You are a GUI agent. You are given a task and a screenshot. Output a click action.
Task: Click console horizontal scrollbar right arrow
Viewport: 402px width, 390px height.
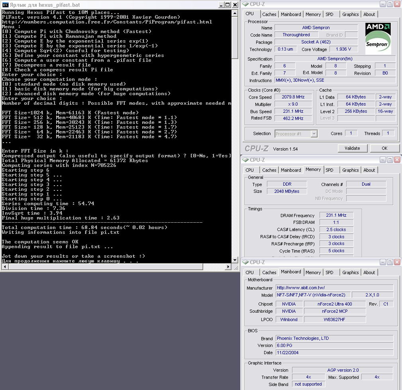point(228,267)
